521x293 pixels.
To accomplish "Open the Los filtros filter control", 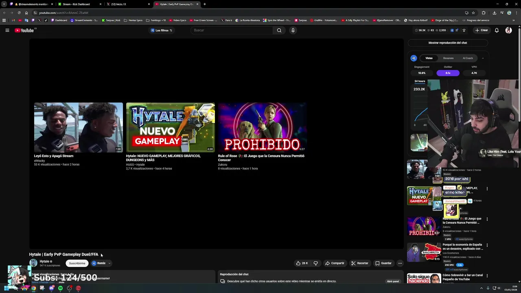I will click(x=162, y=30).
